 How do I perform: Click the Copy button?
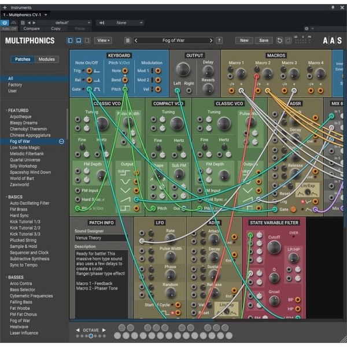(56, 28)
